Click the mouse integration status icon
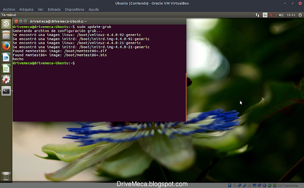This screenshot has width=304, height=188. [x=269, y=186]
